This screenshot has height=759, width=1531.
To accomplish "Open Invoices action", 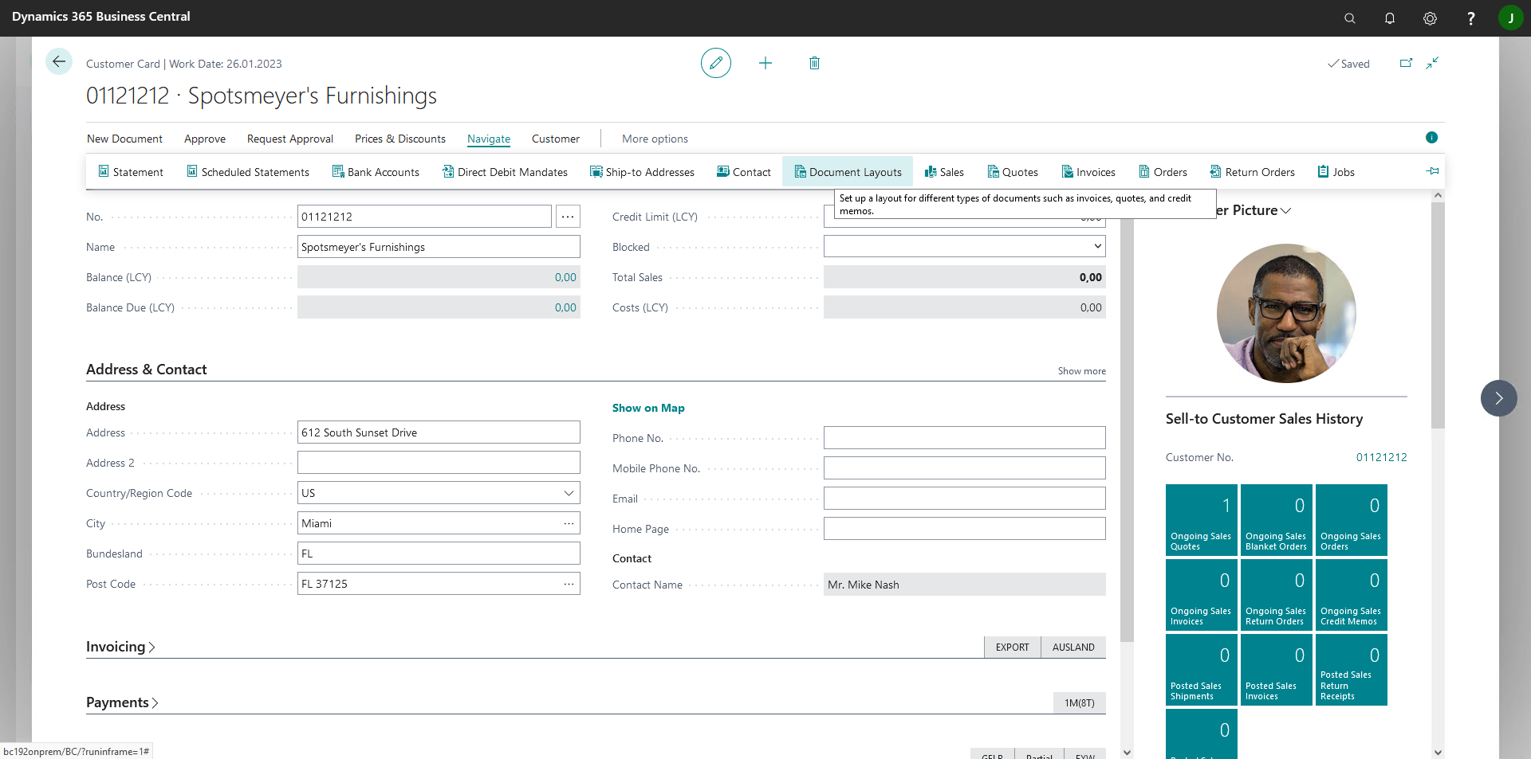I will [x=1088, y=172].
